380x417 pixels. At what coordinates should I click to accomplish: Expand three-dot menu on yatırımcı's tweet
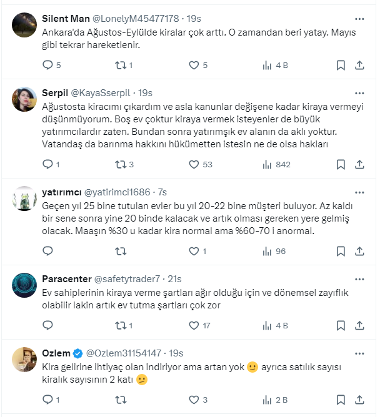pos(359,191)
